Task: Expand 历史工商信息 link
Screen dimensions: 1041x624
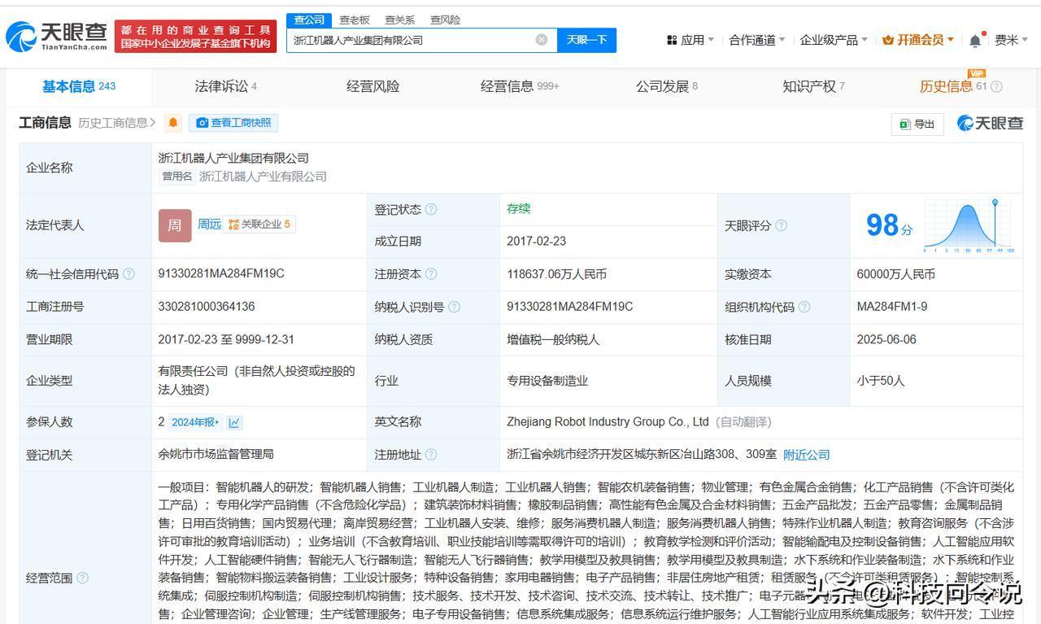Action: 117,123
